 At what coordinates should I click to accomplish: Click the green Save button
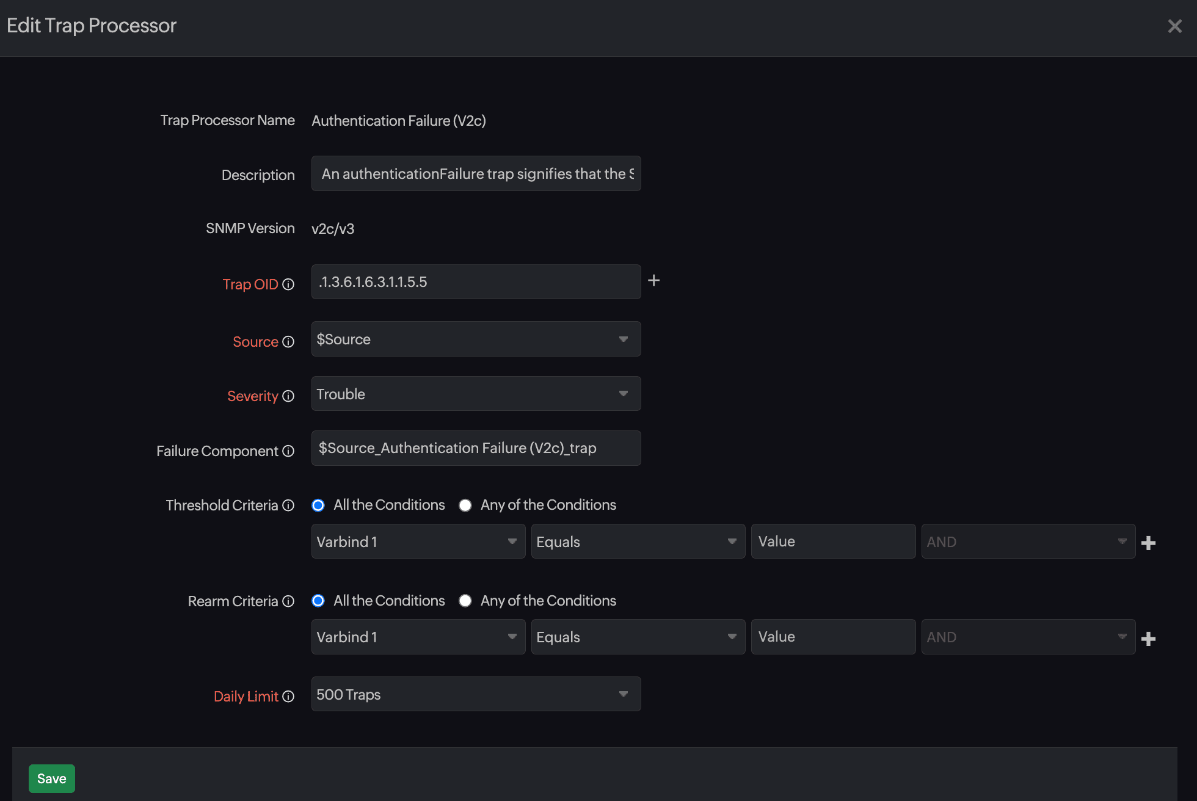point(52,778)
